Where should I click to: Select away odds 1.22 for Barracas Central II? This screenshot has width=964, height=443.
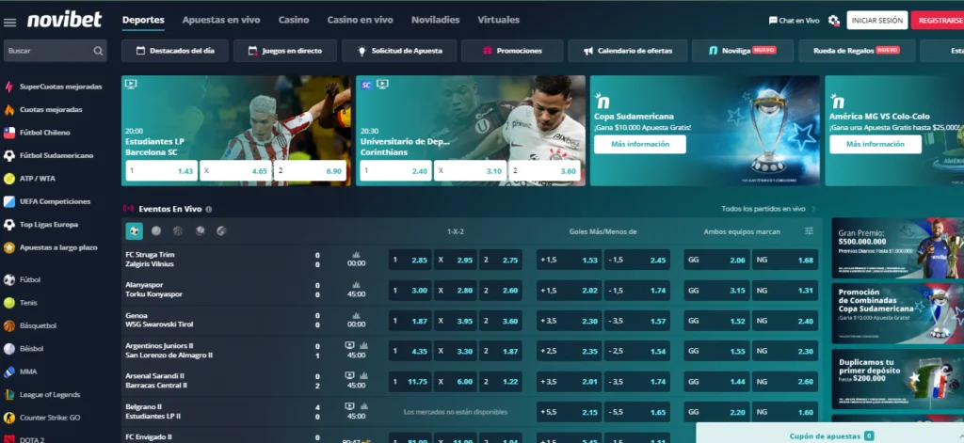click(501, 382)
